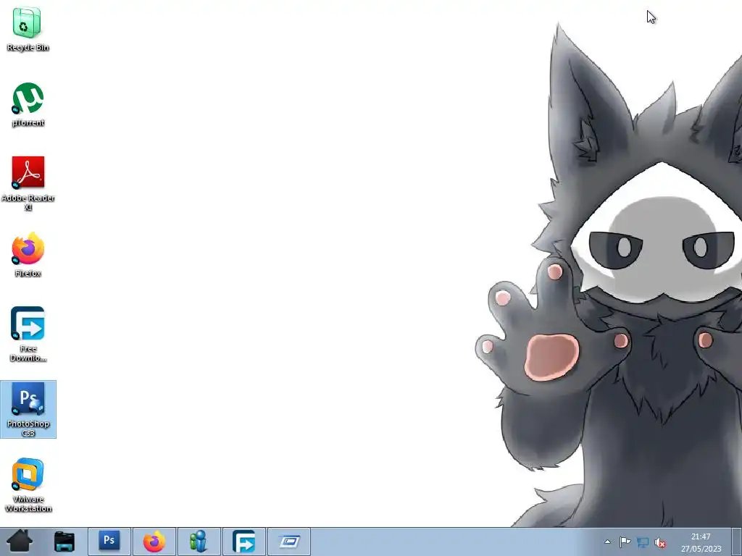Select the VMware Workstation desktop shortcut
The image size is (742, 556).
point(28,484)
